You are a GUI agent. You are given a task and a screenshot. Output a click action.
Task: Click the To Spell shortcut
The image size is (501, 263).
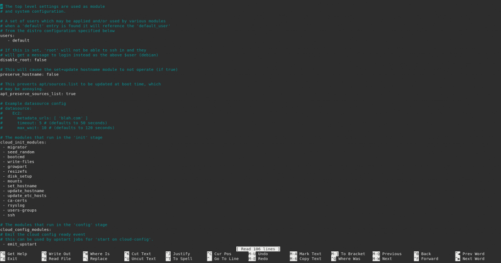pos(182,259)
